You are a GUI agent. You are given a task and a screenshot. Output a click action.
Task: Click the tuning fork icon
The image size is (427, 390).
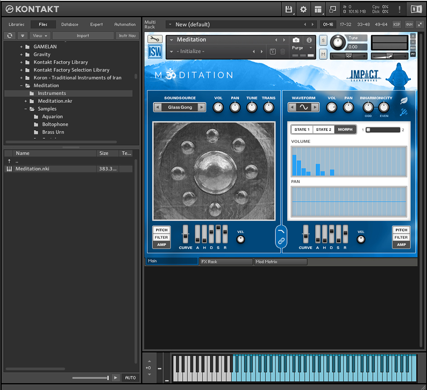pyautogui.click(x=404, y=112)
